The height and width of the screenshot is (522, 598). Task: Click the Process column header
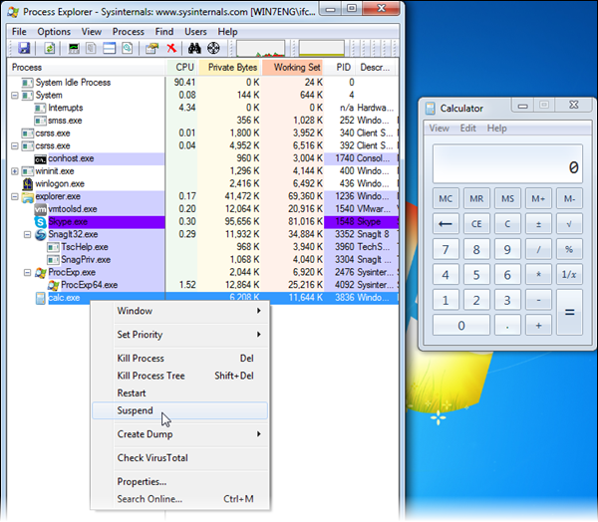(x=87, y=68)
